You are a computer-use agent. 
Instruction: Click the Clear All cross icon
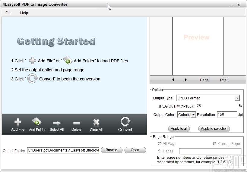pyautogui.click(x=96, y=122)
